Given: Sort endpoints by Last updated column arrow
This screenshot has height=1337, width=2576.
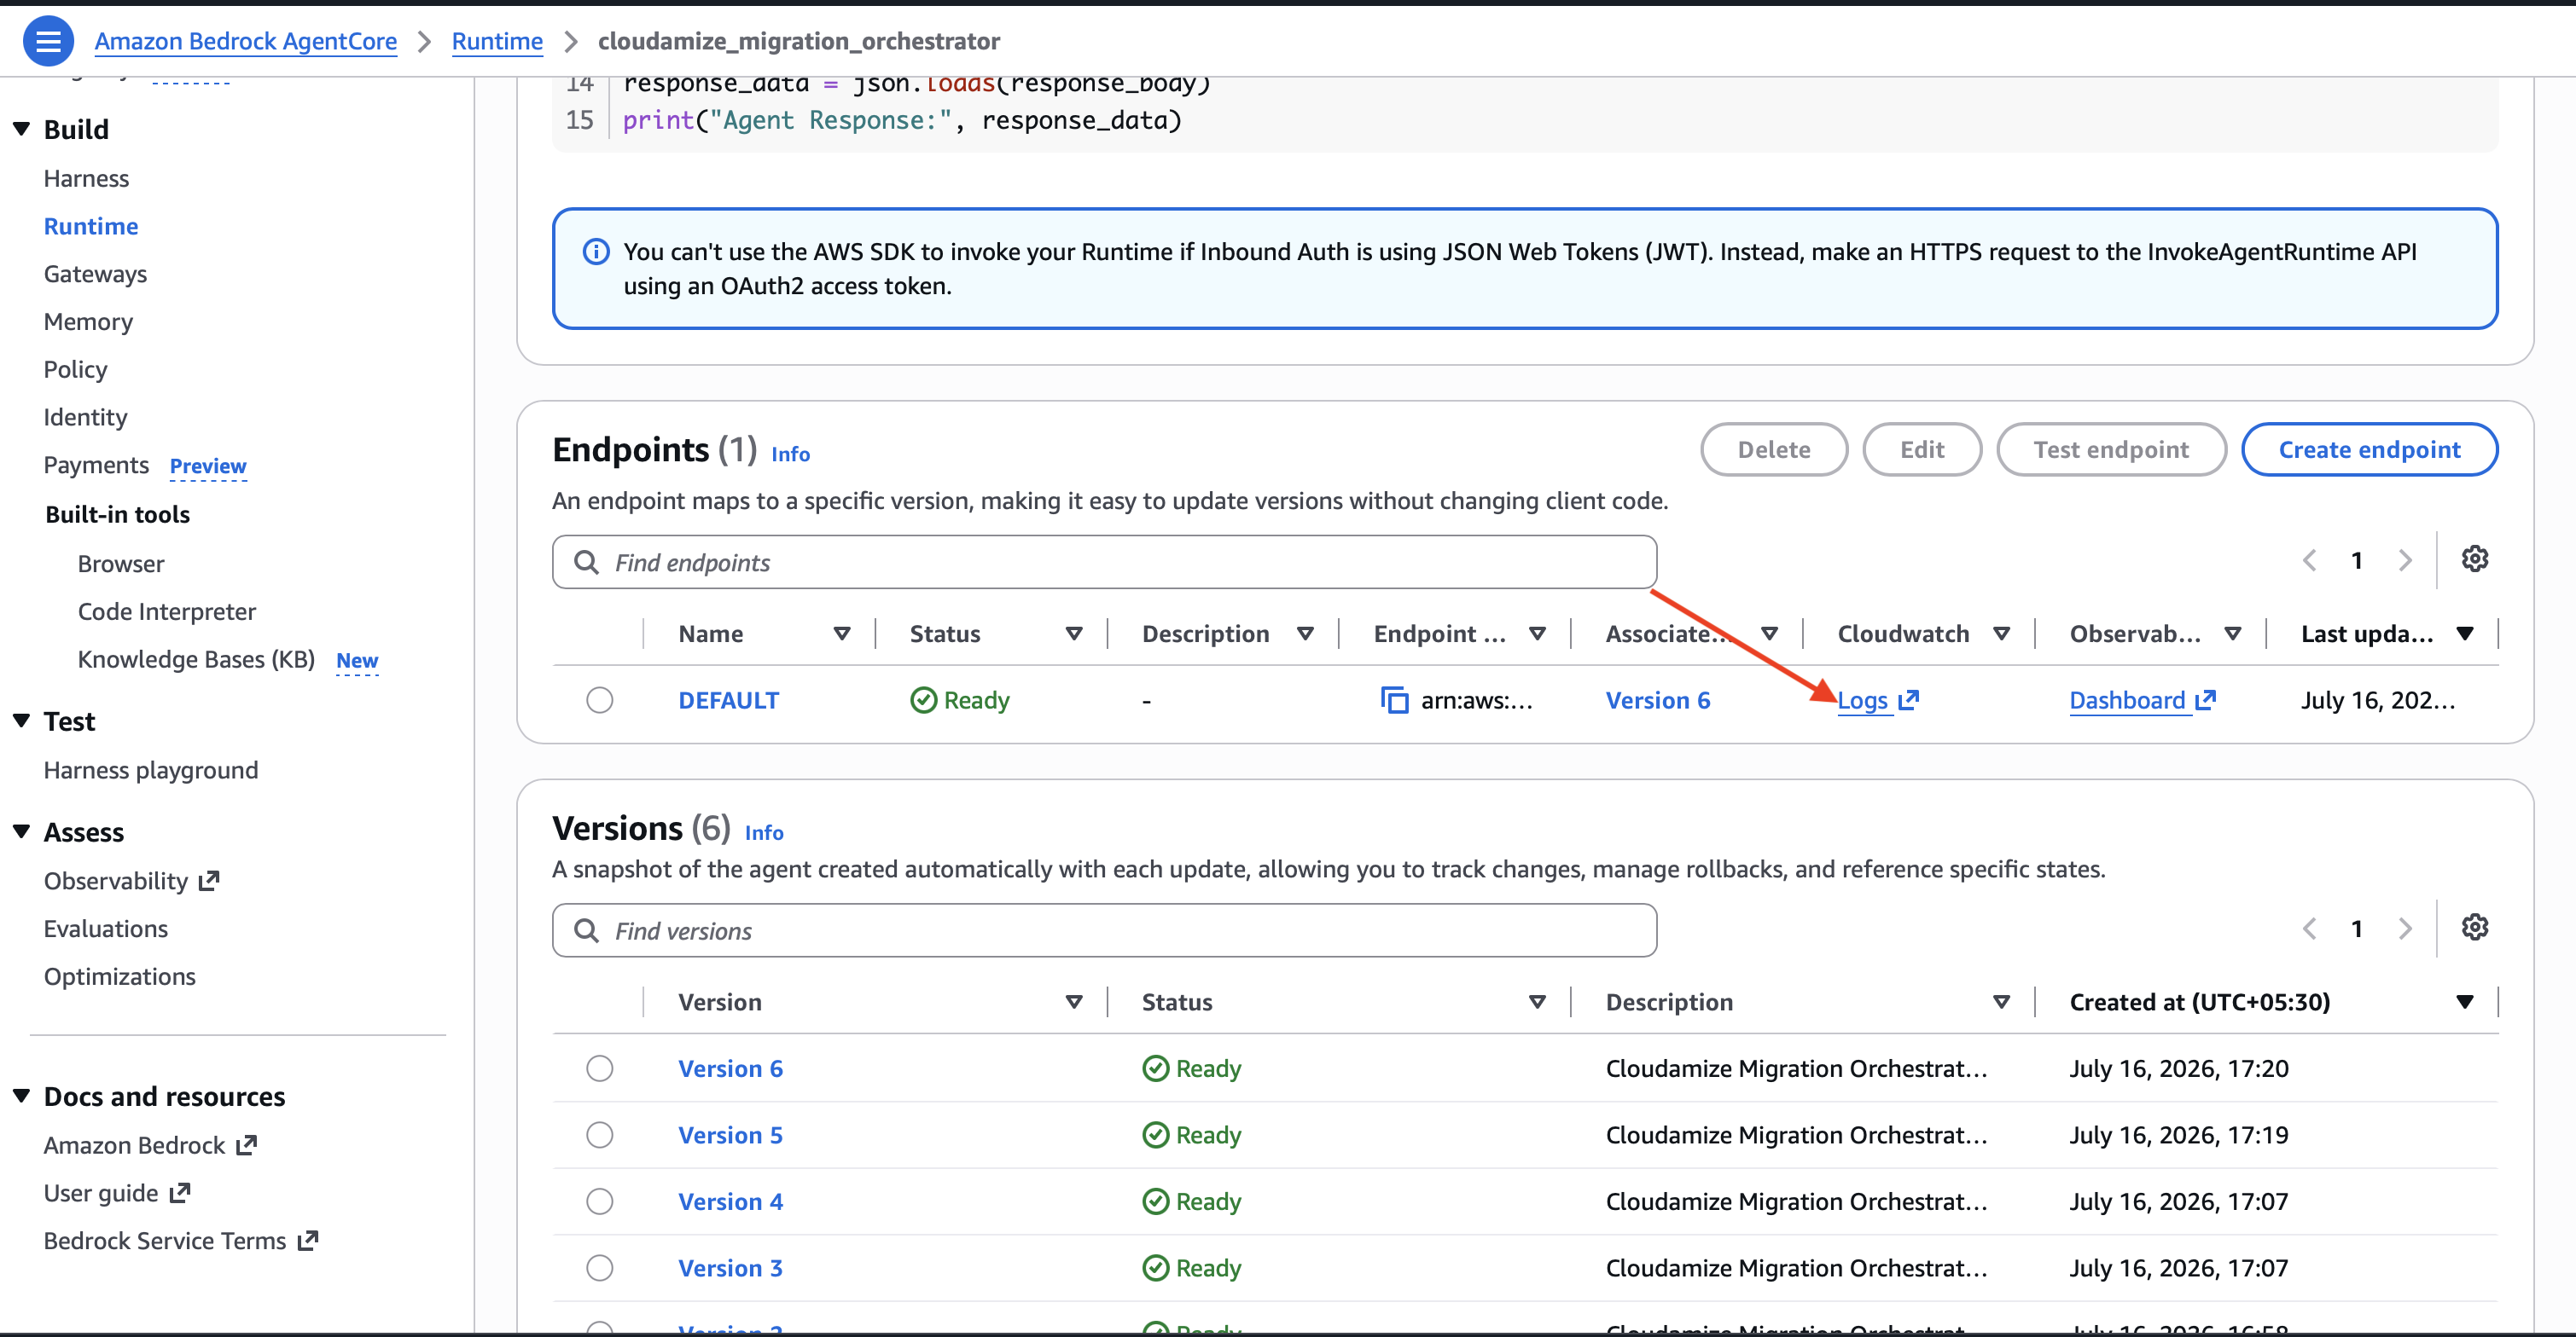Looking at the screenshot, I should coord(2465,634).
